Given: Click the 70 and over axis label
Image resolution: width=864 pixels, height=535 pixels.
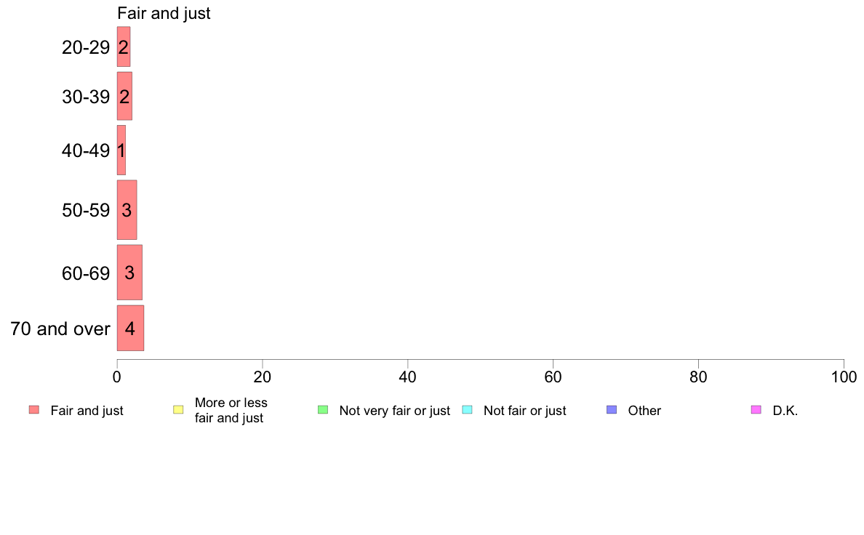Looking at the screenshot, I should (x=60, y=329).
